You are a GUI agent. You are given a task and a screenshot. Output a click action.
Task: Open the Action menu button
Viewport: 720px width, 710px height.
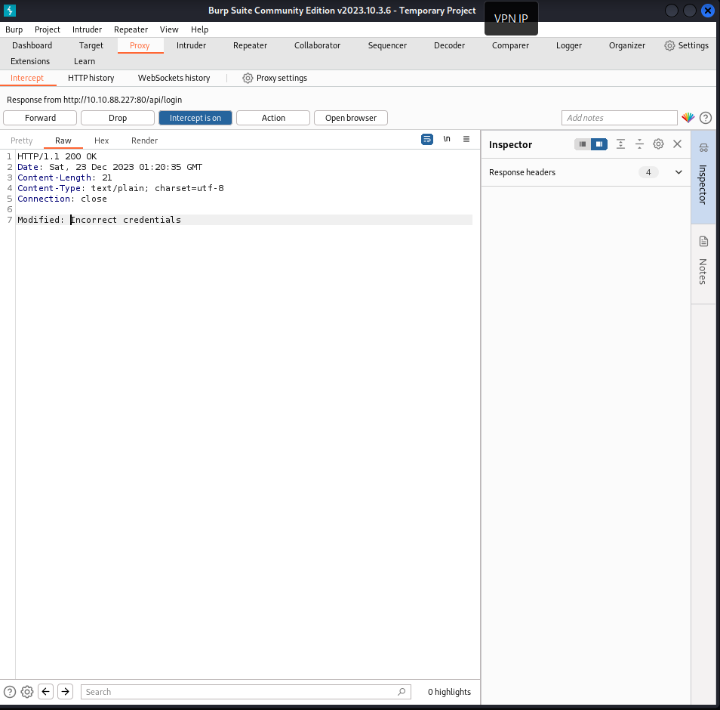pyautogui.click(x=273, y=118)
